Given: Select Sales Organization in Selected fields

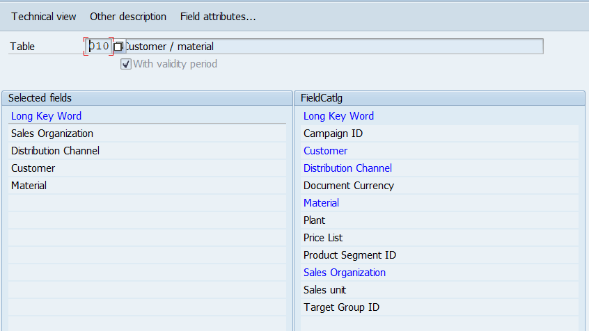Looking at the screenshot, I should (x=148, y=134).
